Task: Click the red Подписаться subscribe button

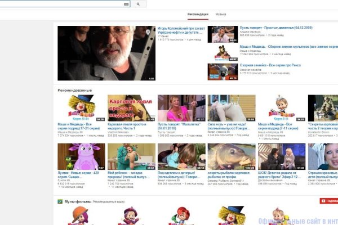Action: [x=328, y=201]
